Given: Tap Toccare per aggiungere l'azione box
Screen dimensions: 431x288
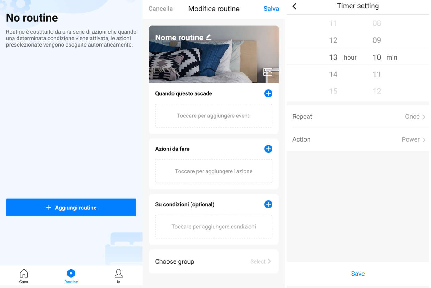Looking at the screenshot, I should [214, 171].
